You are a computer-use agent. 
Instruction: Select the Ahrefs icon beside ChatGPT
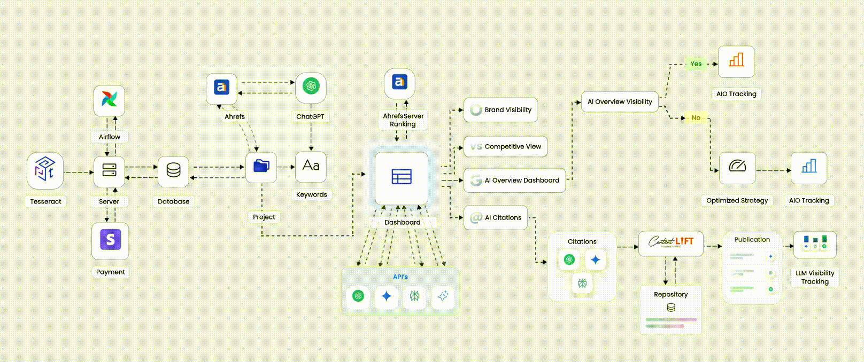pyautogui.click(x=221, y=87)
